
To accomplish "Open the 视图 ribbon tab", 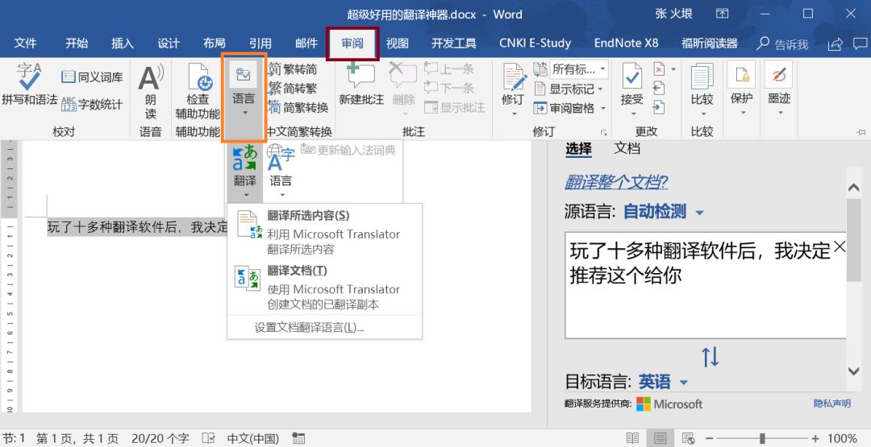I will point(397,43).
